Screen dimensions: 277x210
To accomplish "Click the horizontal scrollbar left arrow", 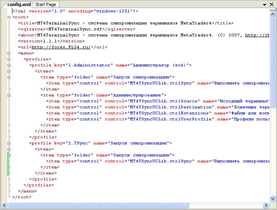I will pyautogui.click(x=4, y=205).
